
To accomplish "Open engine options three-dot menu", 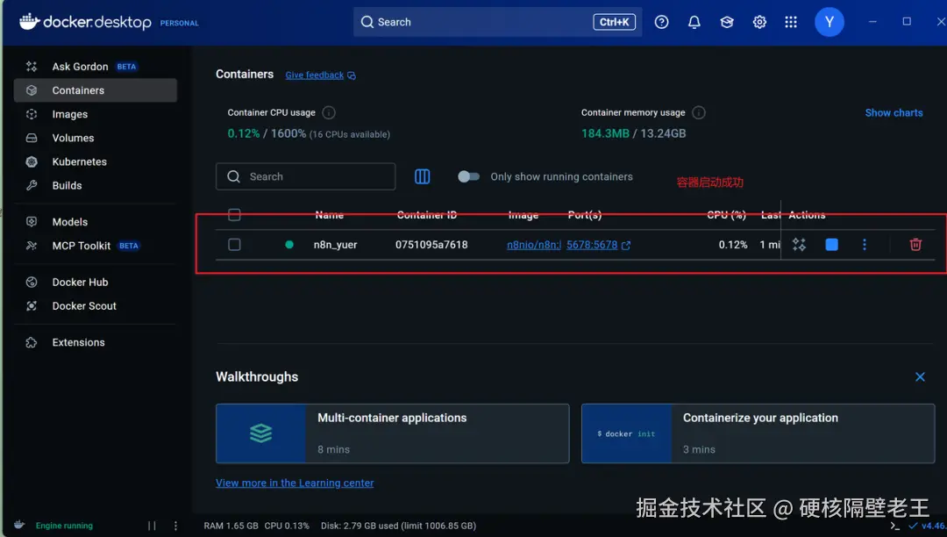I will (x=175, y=526).
